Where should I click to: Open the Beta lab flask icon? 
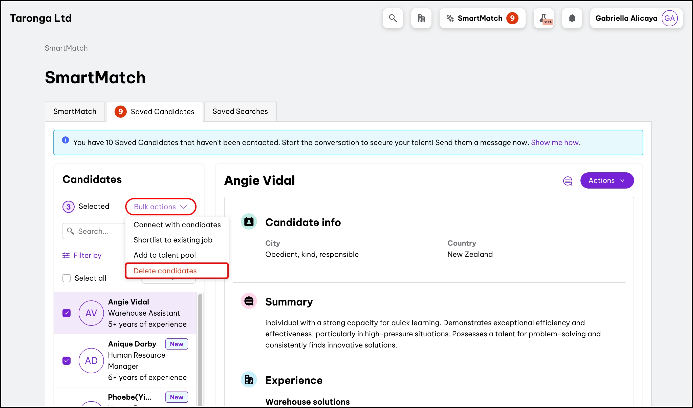point(544,18)
